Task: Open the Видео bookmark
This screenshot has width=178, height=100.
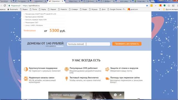Action: 83,9
